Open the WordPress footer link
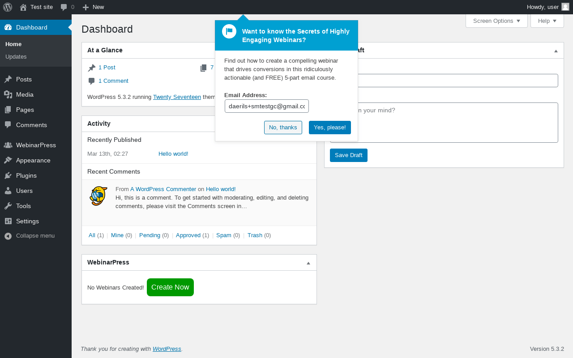The height and width of the screenshot is (358, 573). click(x=167, y=349)
